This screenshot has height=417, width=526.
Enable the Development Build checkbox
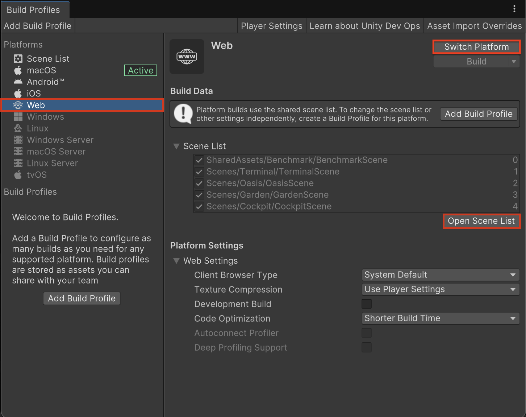click(x=367, y=304)
